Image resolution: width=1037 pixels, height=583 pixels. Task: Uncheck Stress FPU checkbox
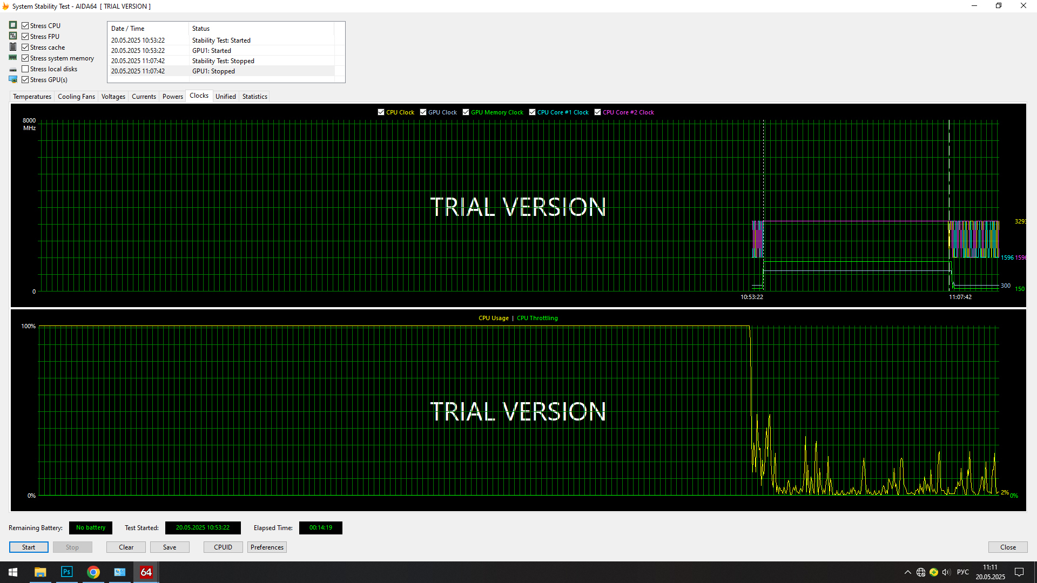coord(25,36)
